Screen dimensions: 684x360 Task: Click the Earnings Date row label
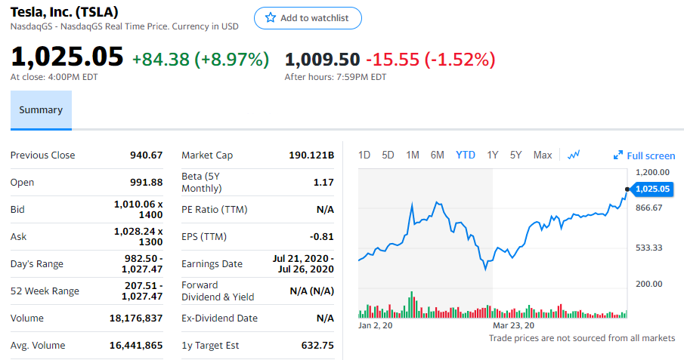tap(212, 264)
